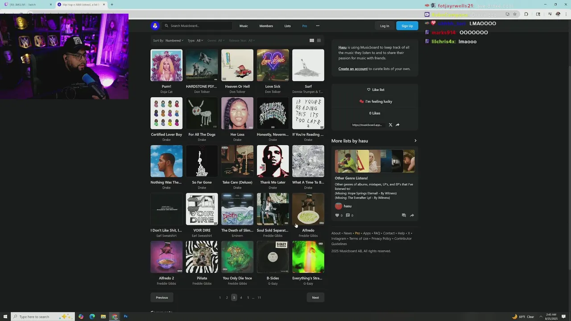
Task: Click the heart Like list button
Action: pos(375,90)
